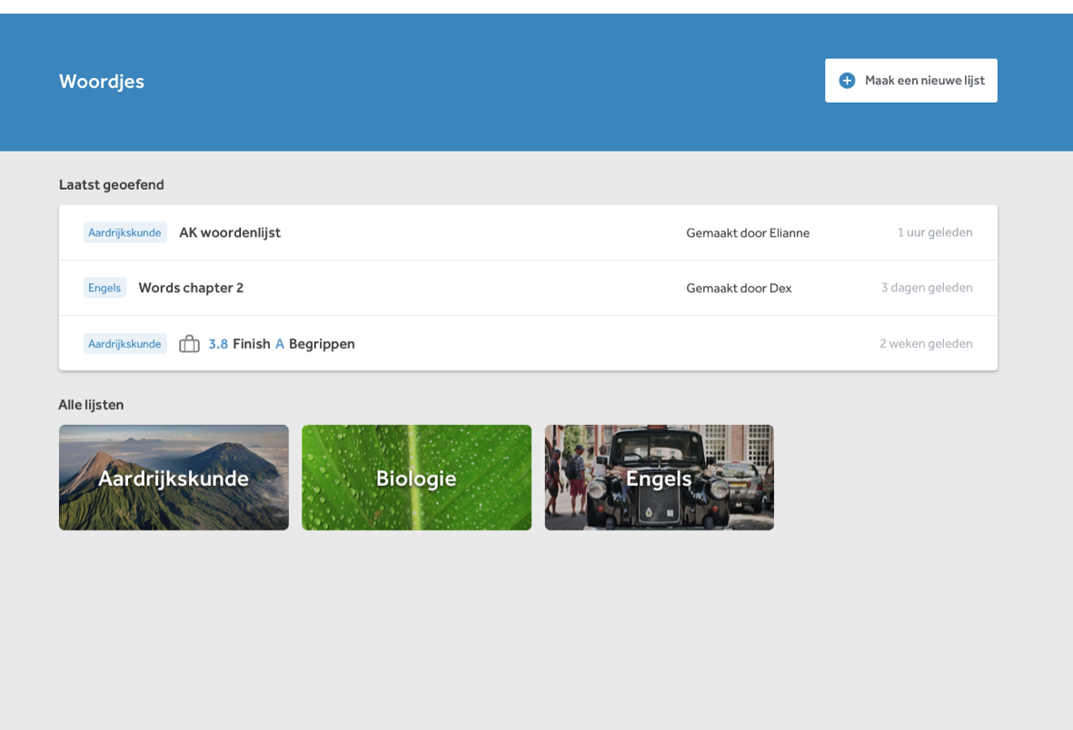Click the blue letter A before Begrippen

(x=279, y=344)
